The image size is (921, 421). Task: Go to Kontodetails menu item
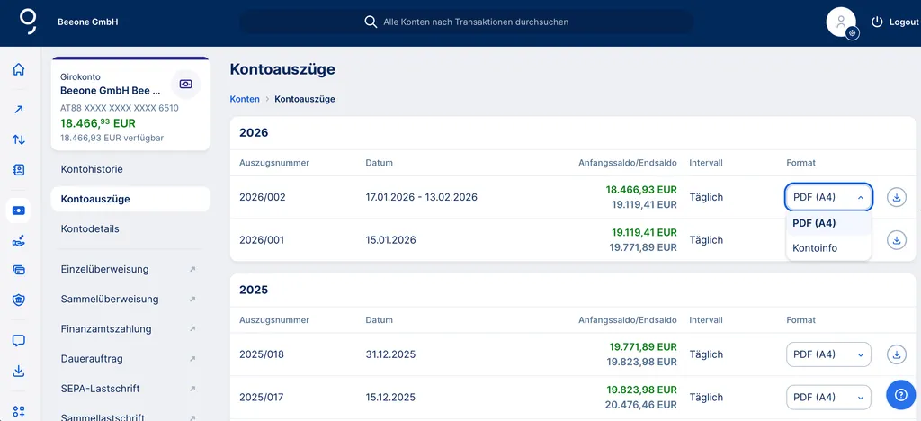pyautogui.click(x=90, y=228)
